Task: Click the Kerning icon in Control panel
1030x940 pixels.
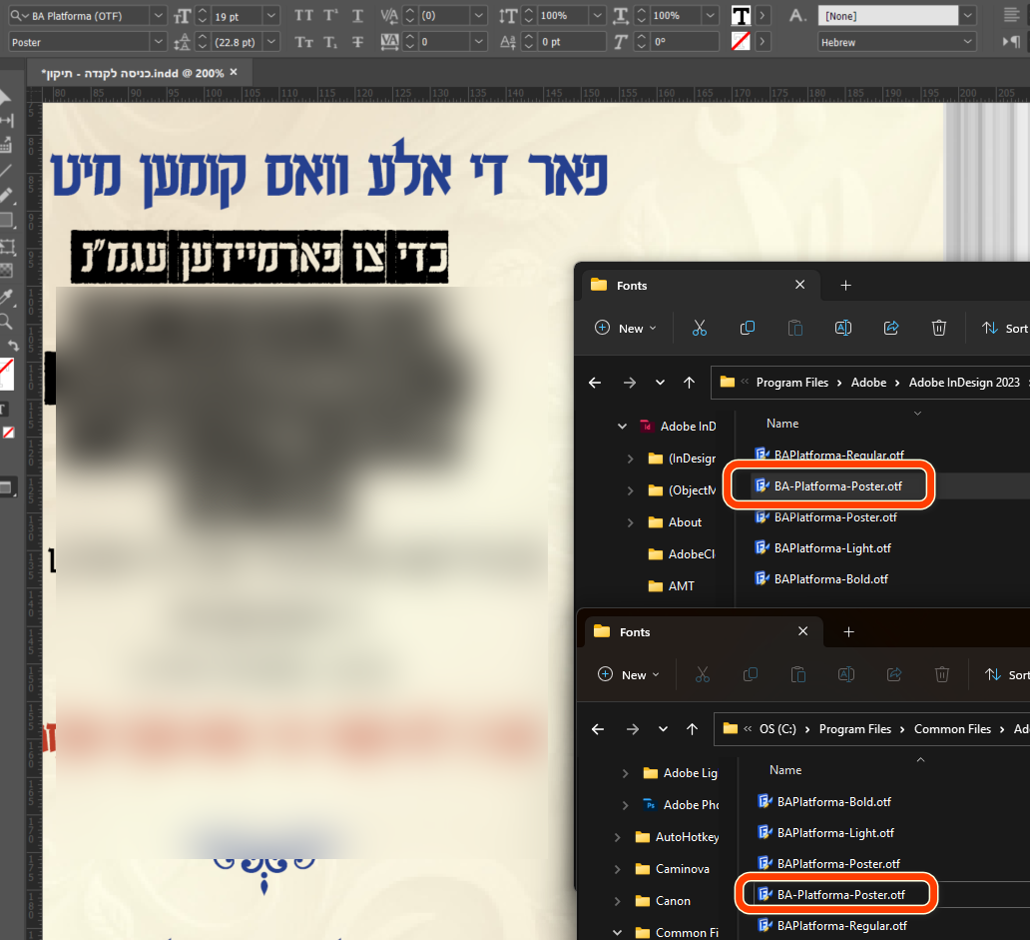Action: point(389,15)
